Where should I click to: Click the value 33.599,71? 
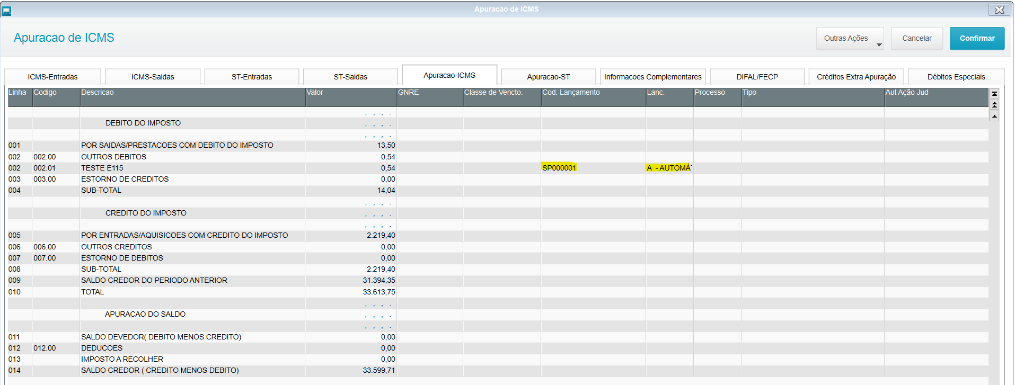(x=379, y=370)
